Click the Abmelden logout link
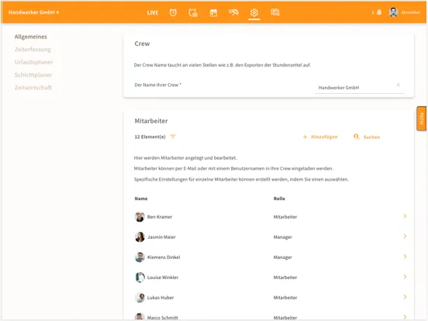The width and height of the screenshot is (428, 321). (x=410, y=12)
